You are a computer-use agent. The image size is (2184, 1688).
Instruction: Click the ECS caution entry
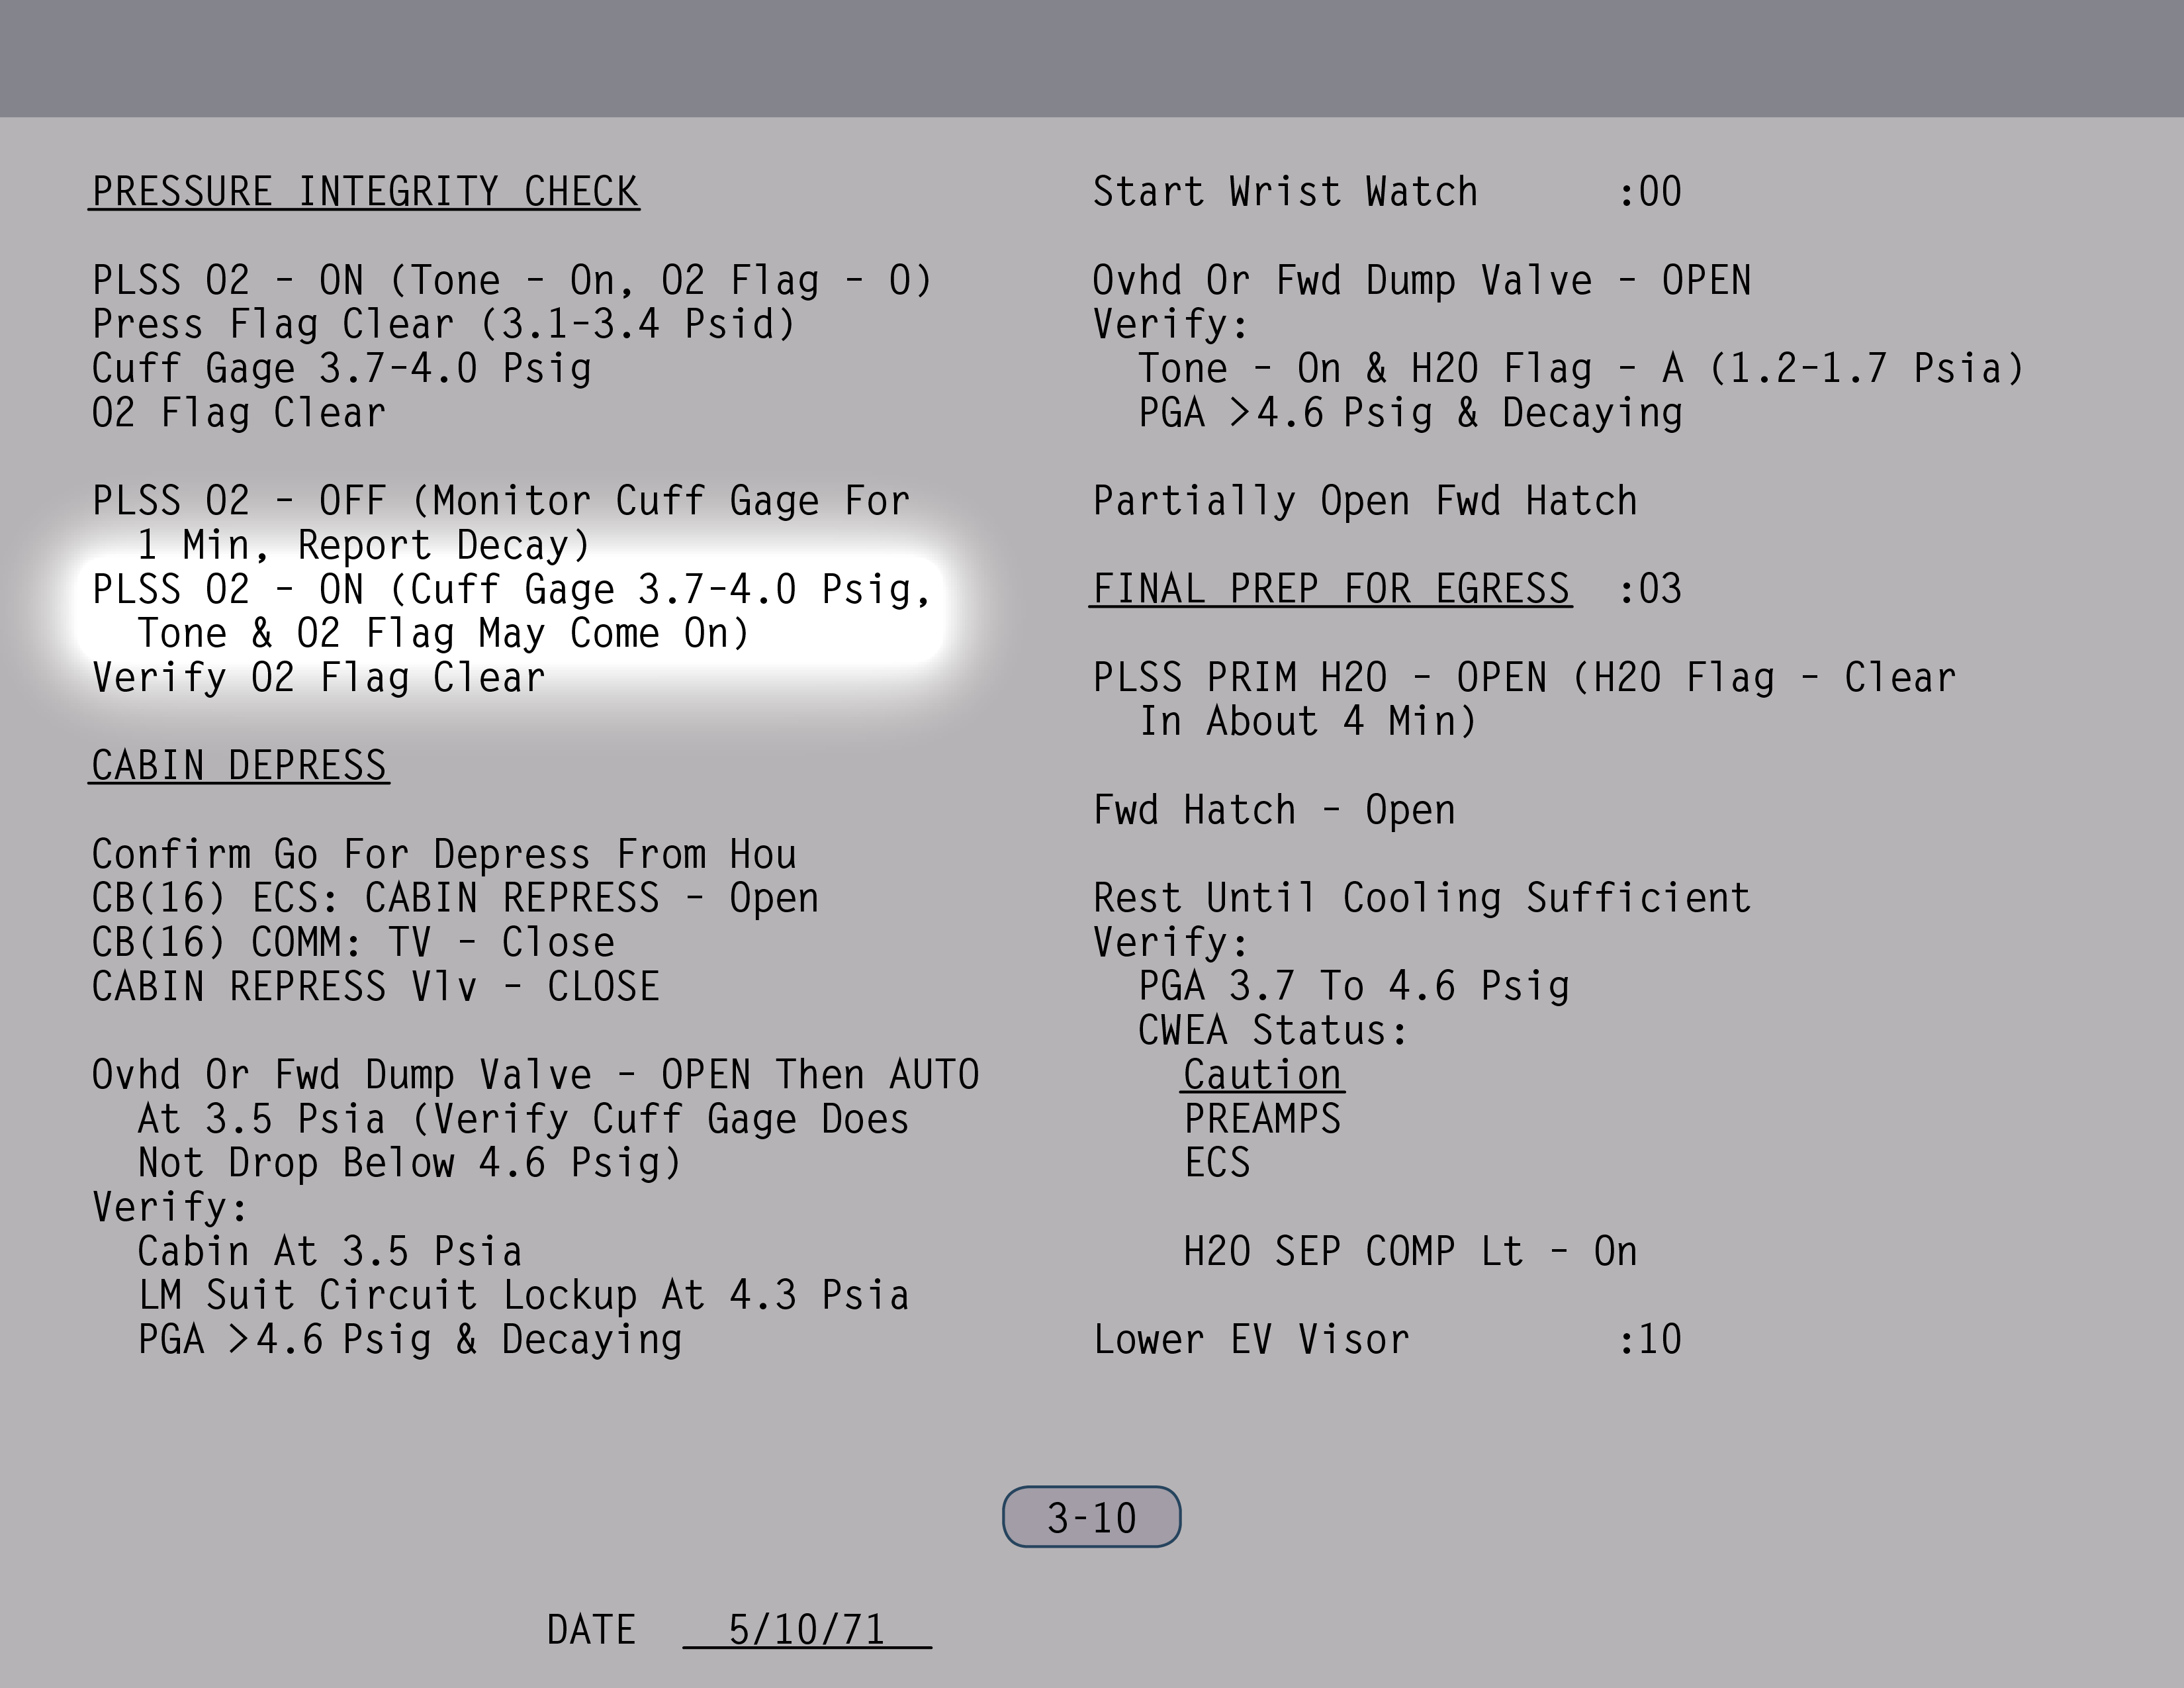pos(1217,1163)
